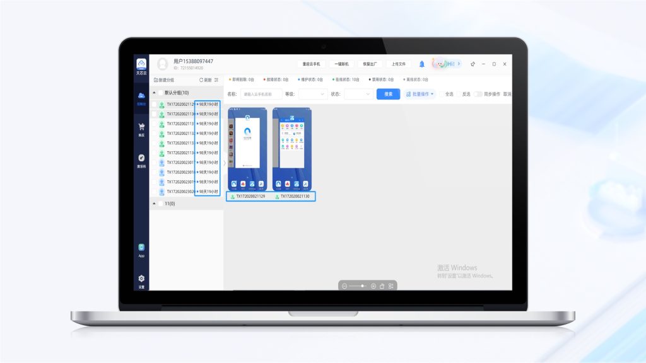Open the 等级 level dropdown
Viewport: 646px width, 363px height.
pyautogui.click(x=312, y=94)
